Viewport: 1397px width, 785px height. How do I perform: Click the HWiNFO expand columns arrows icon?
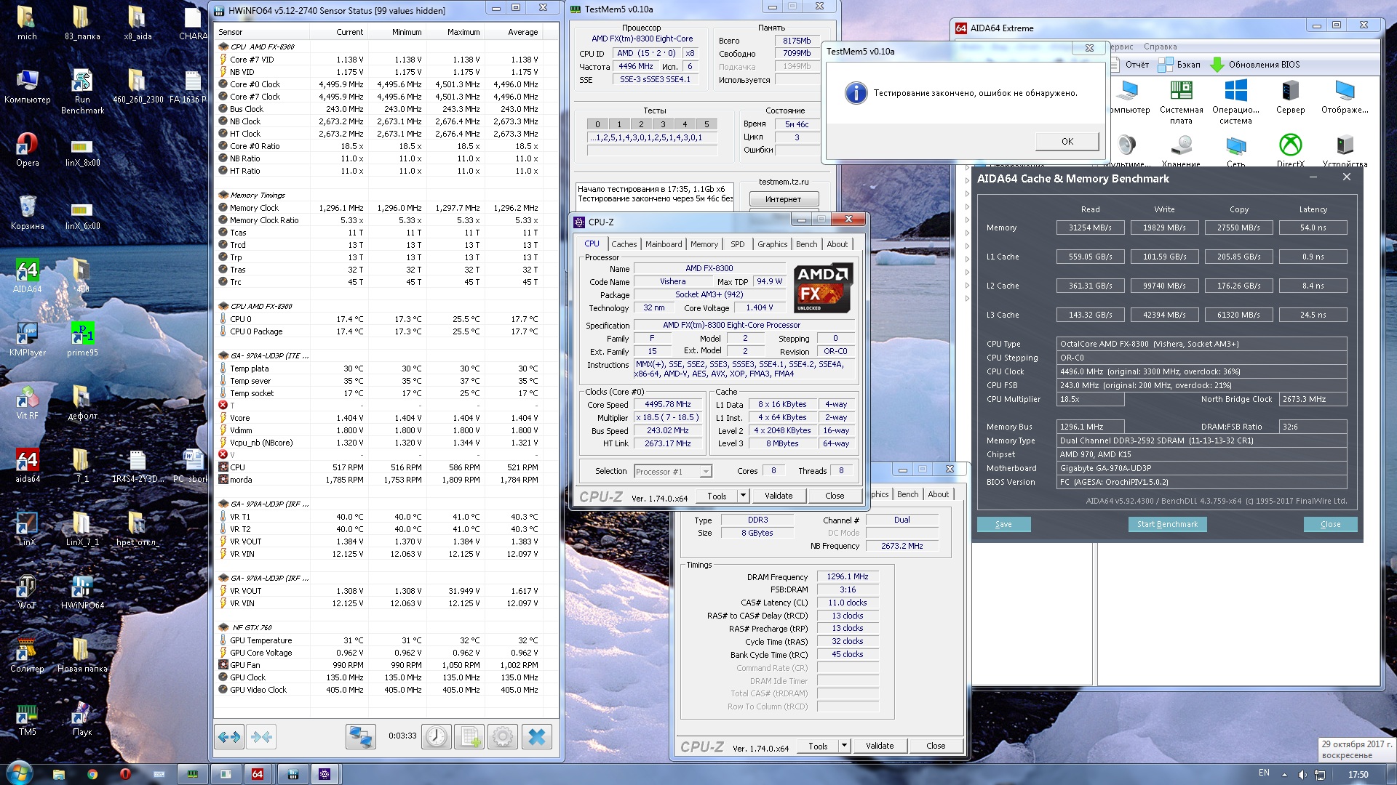pyautogui.click(x=229, y=737)
